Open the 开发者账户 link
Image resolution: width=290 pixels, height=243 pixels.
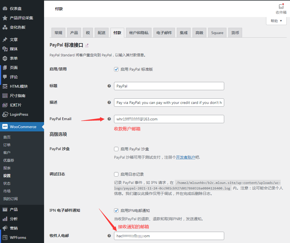186,157
